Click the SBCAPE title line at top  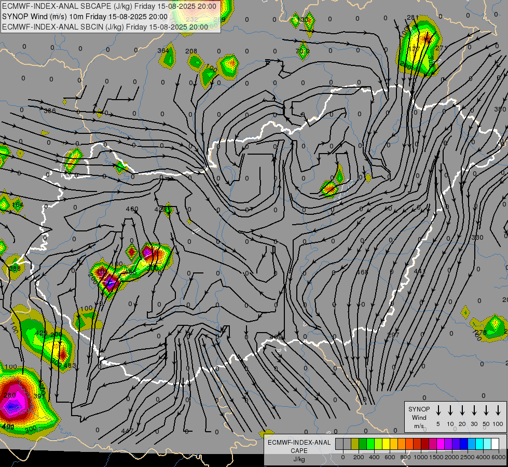pyautogui.click(x=109, y=6)
